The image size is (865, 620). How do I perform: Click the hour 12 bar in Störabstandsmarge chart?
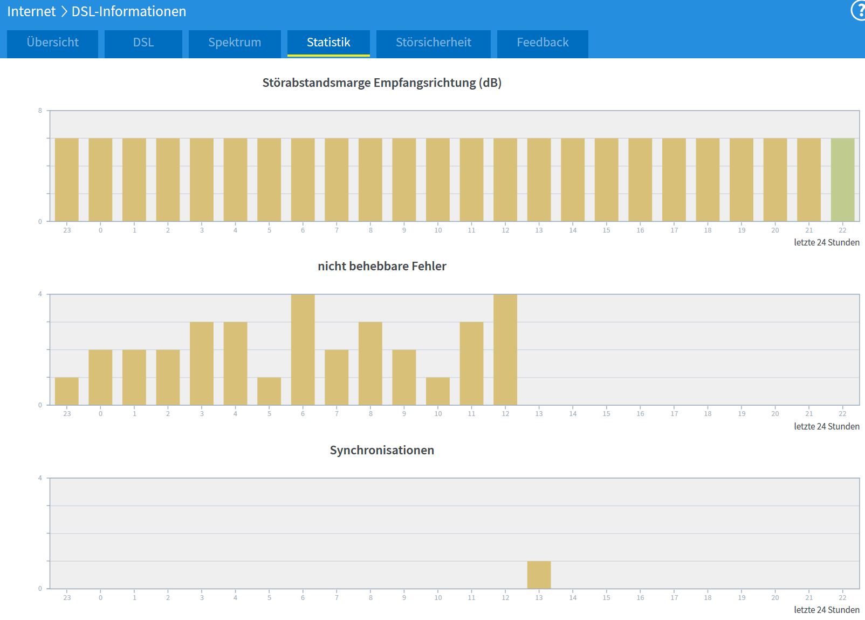[x=505, y=180]
